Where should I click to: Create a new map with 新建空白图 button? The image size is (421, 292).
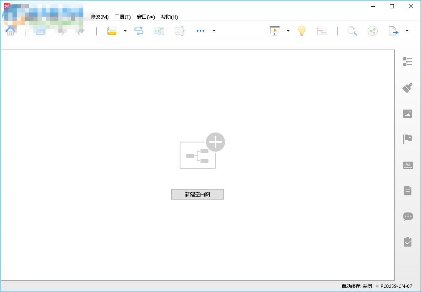(197, 194)
